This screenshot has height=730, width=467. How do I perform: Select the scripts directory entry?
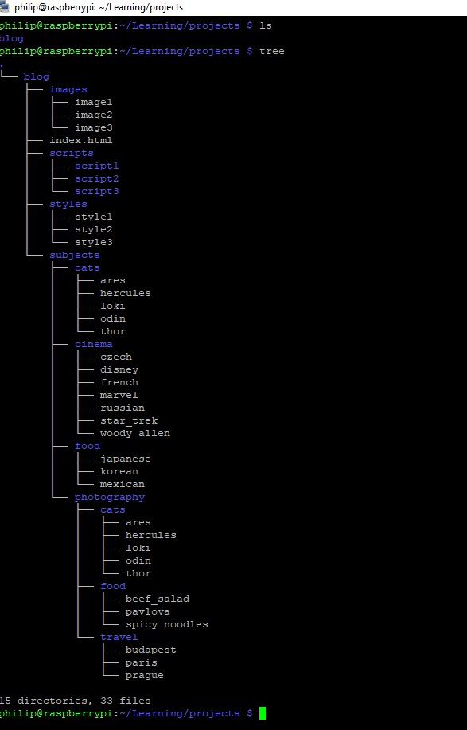pos(71,153)
